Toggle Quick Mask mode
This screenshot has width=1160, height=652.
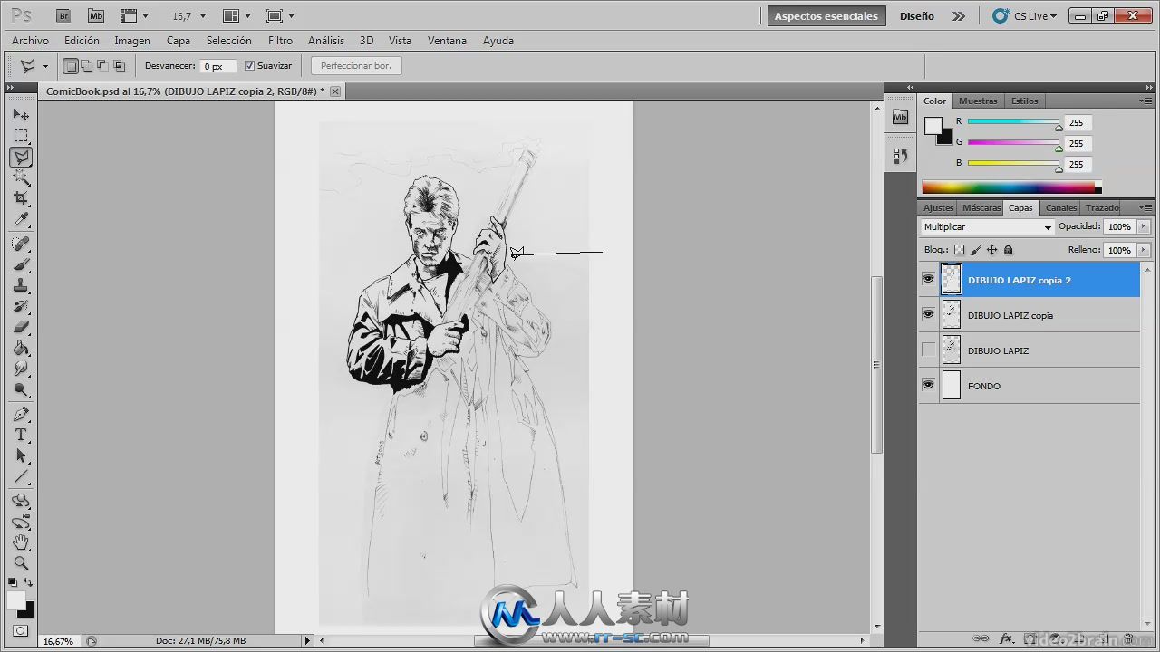coord(21,630)
